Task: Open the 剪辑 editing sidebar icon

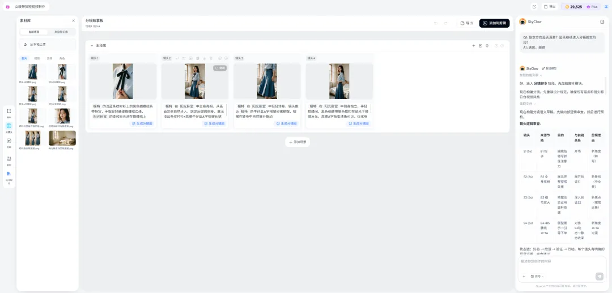Action: tap(9, 143)
